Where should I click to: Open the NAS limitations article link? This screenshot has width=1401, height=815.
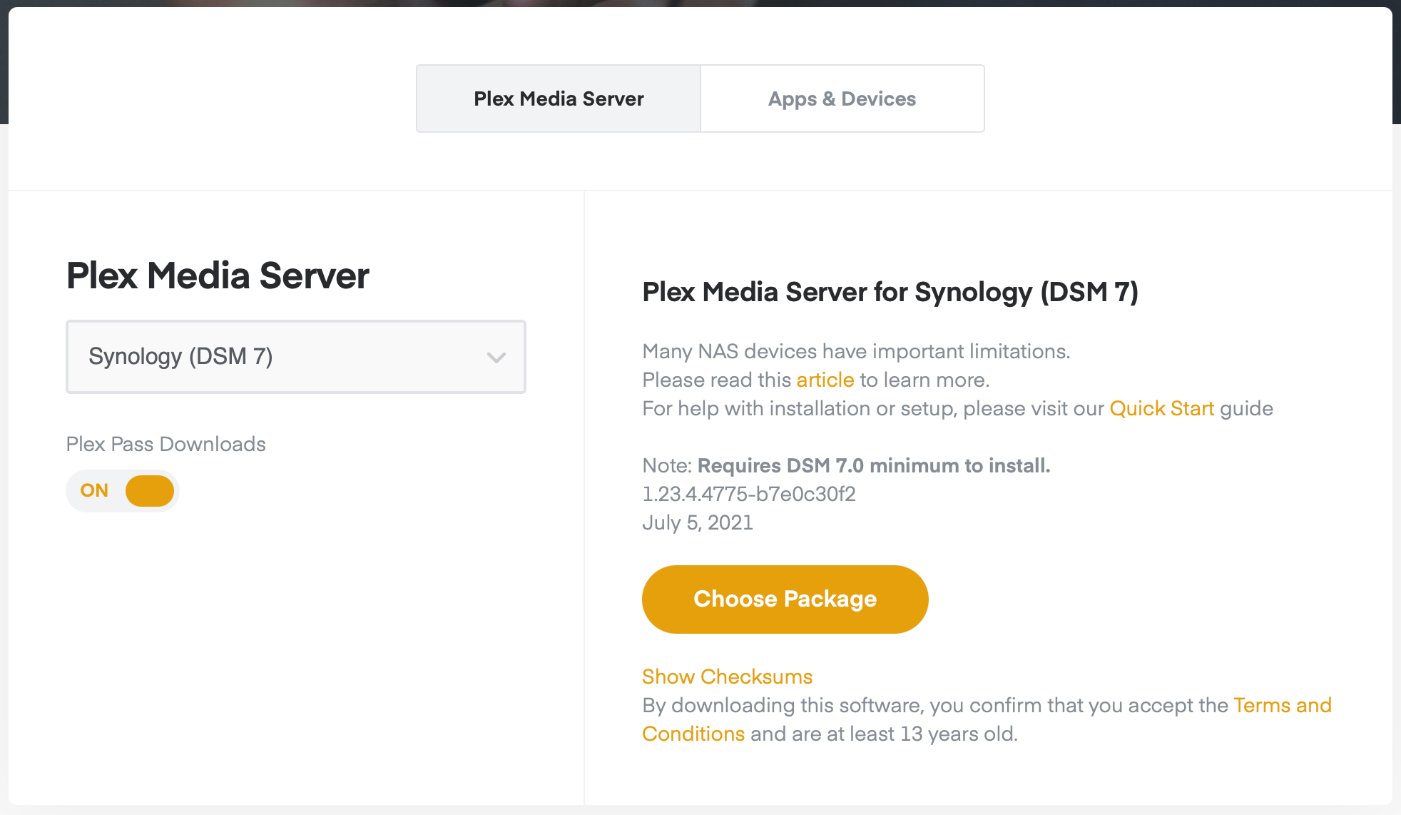pos(825,380)
